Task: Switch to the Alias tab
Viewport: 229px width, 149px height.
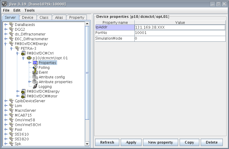Action: pos(59,17)
